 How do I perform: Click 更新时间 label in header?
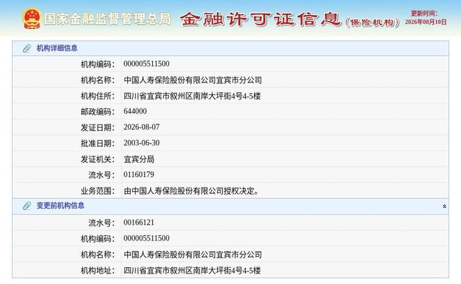tap(424, 13)
